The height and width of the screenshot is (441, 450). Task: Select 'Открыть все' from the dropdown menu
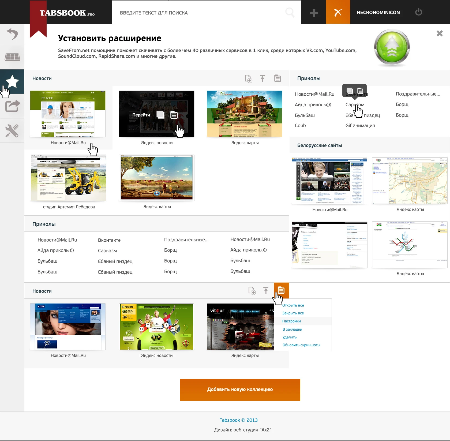click(x=293, y=305)
